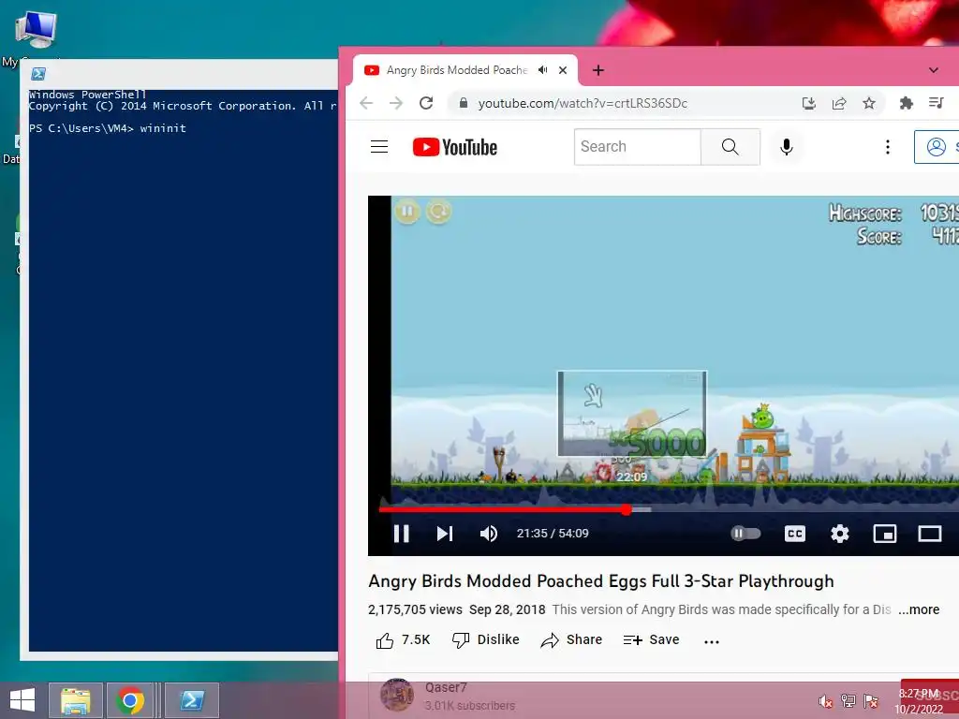This screenshot has height=719, width=959.
Task: Switch to PowerShell on the taskbar
Action: [191, 700]
